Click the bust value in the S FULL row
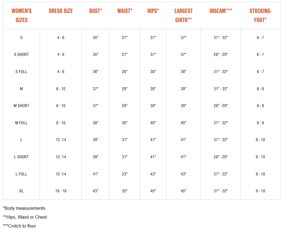The image size is (284, 230). 96,72
